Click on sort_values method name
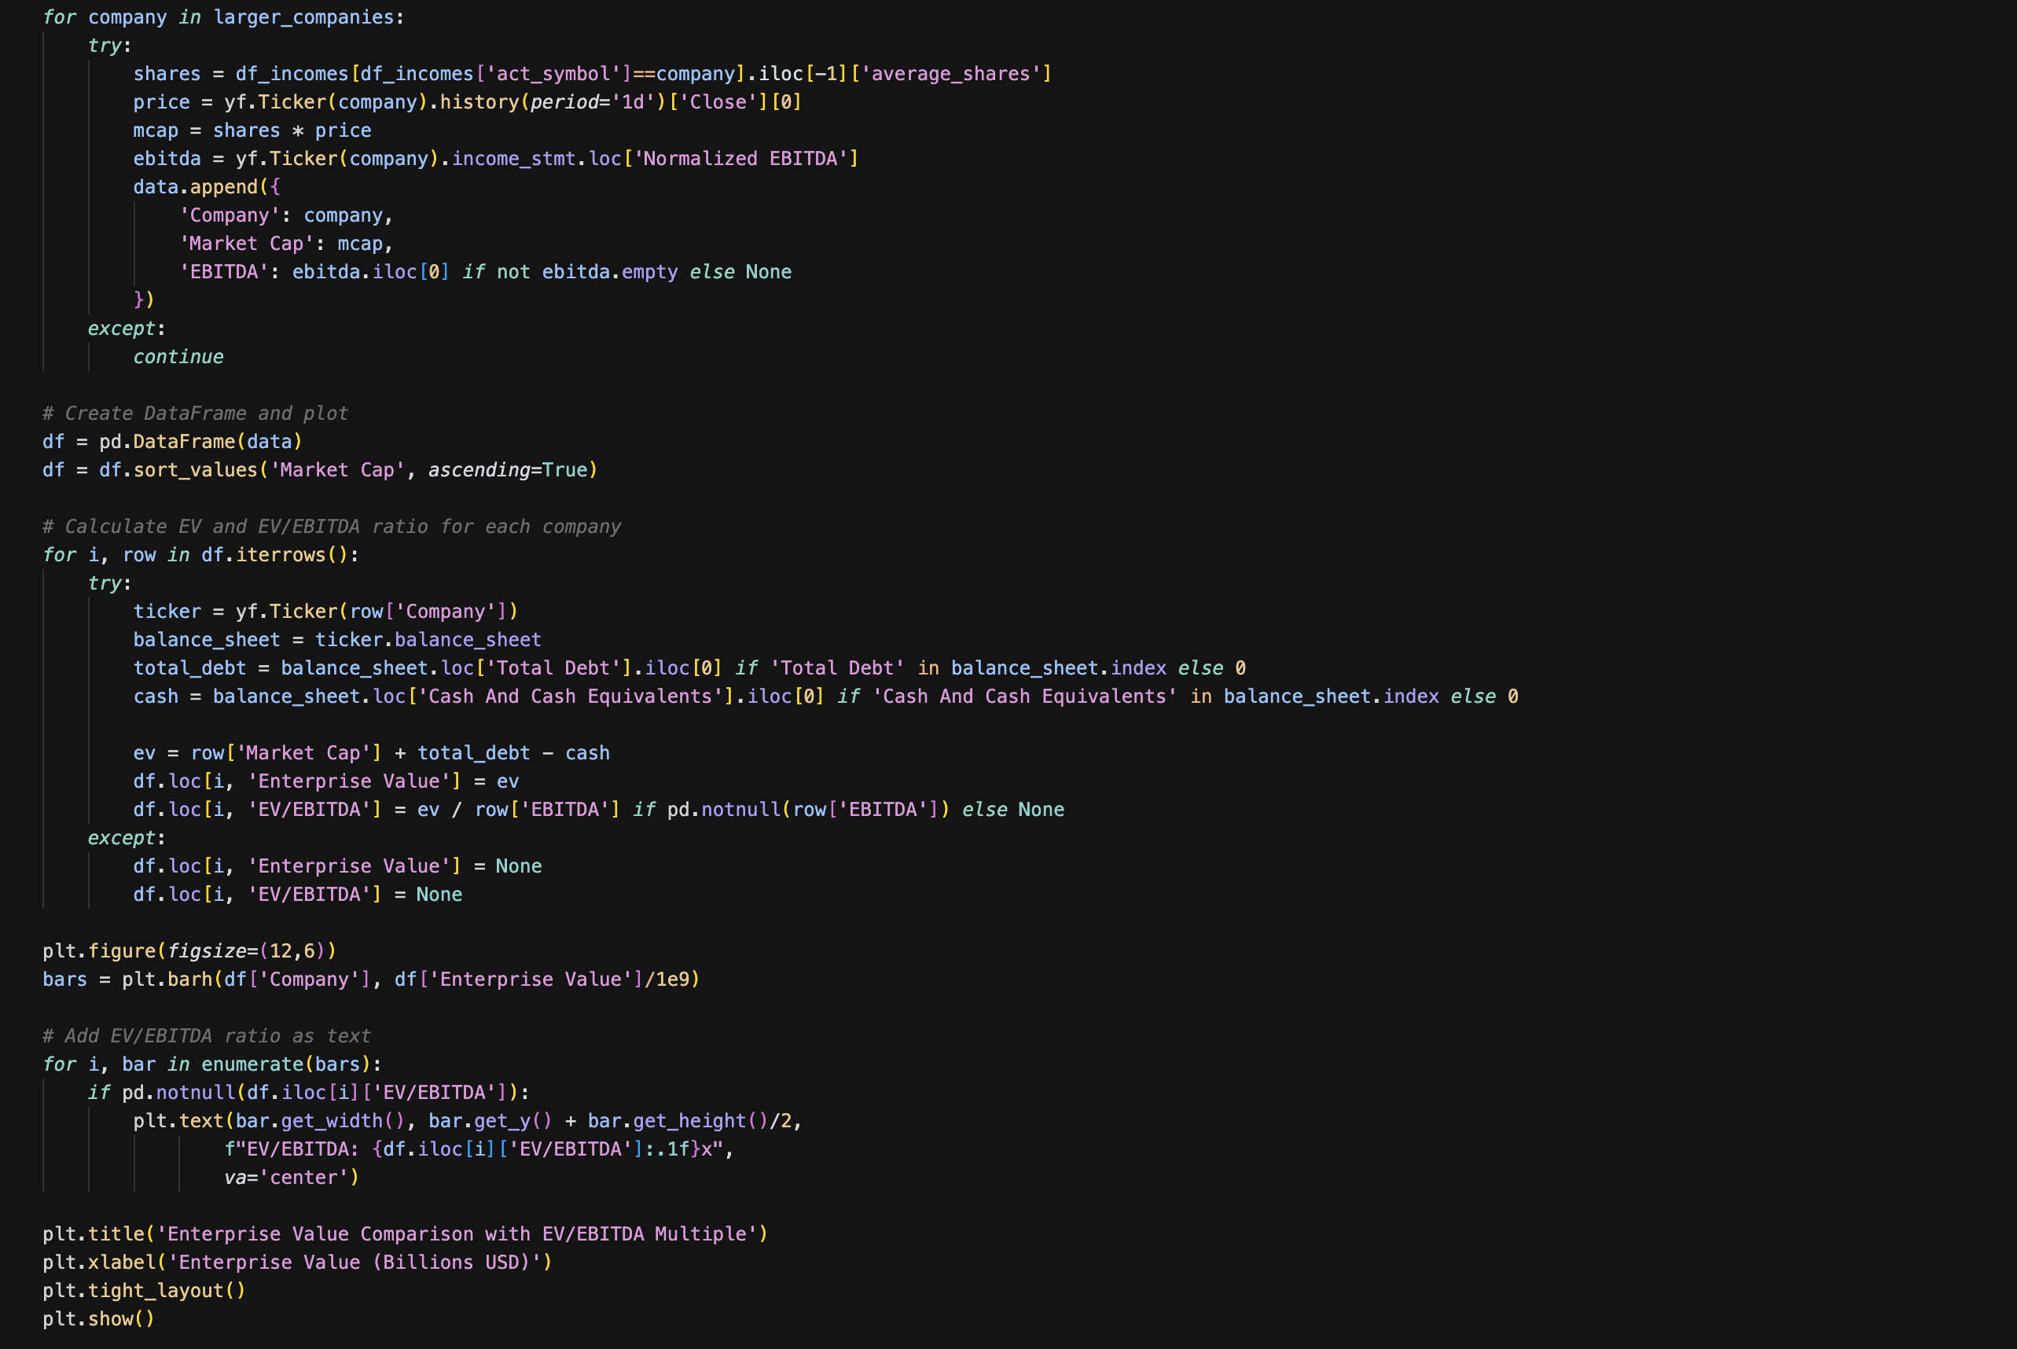Screen dimensions: 2017x1349 pyautogui.click(x=195, y=470)
